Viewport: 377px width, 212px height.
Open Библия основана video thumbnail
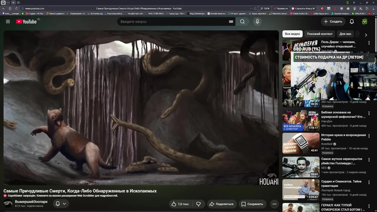point(301,120)
